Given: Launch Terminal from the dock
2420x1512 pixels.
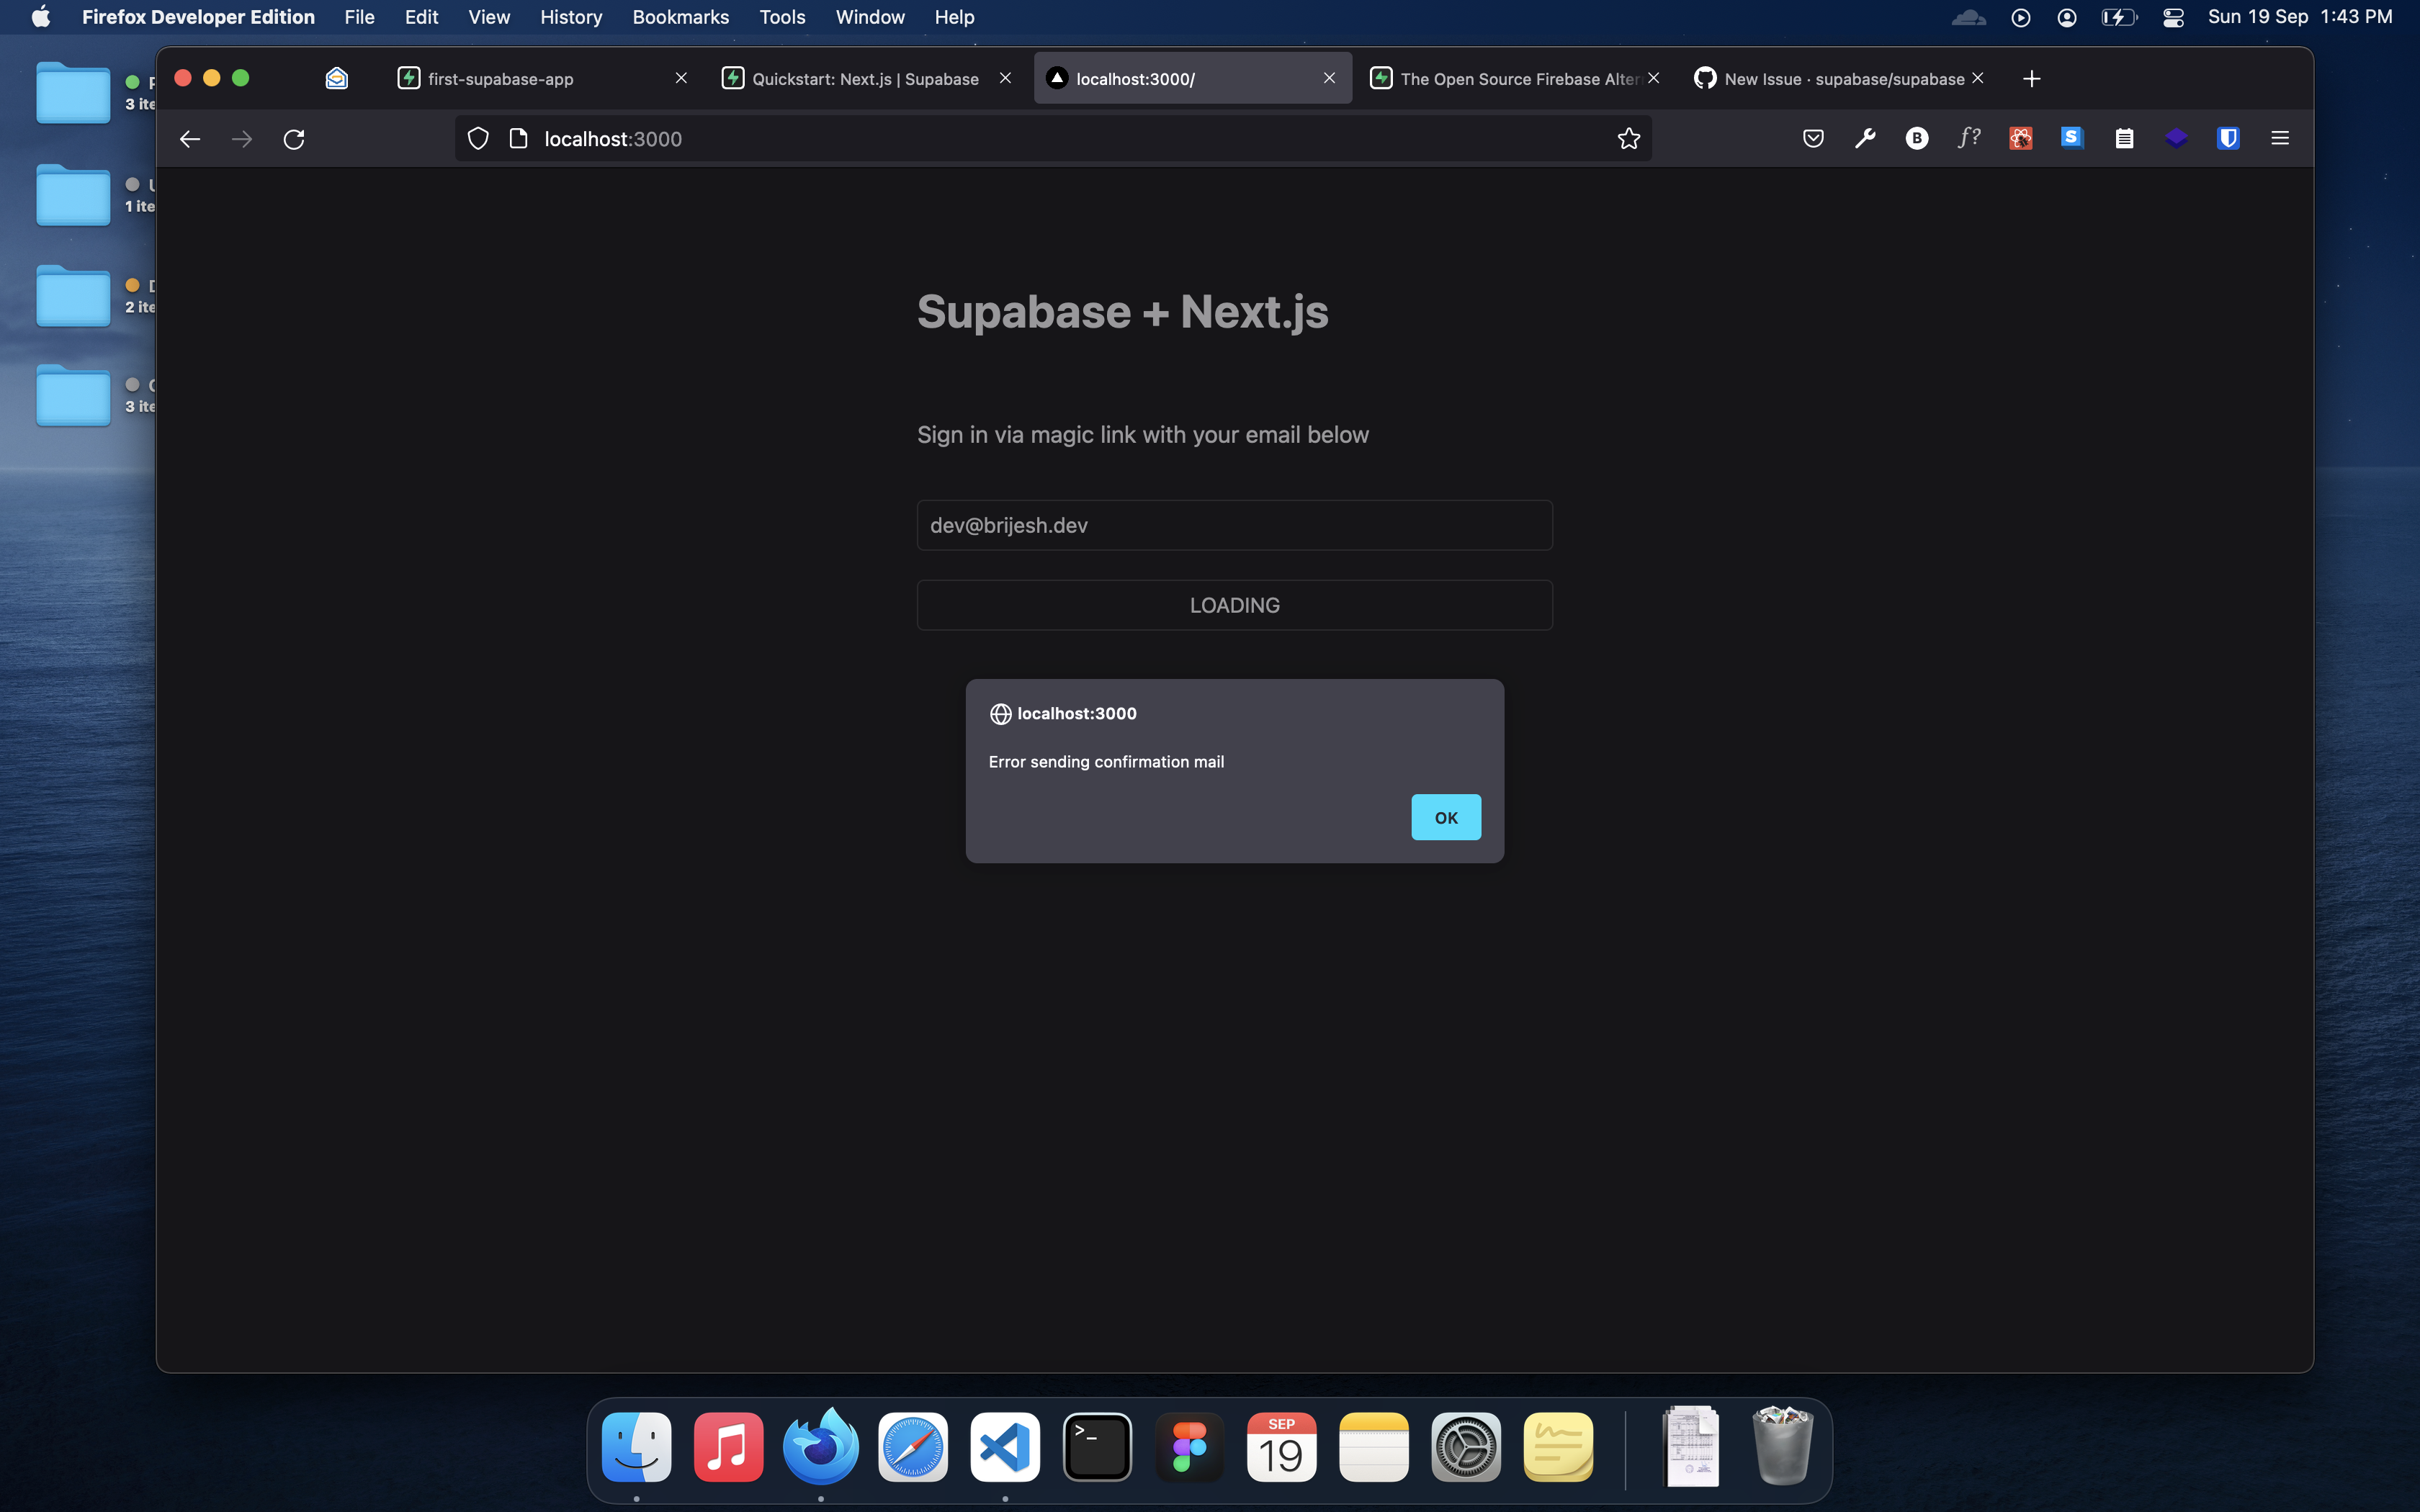Looking at the screenshot, I should 1097,1447.
